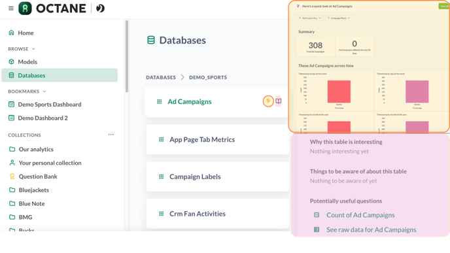Open Count of Ad Campaigns question
Screen dimensions: 450x253
[x=360, y=215]
